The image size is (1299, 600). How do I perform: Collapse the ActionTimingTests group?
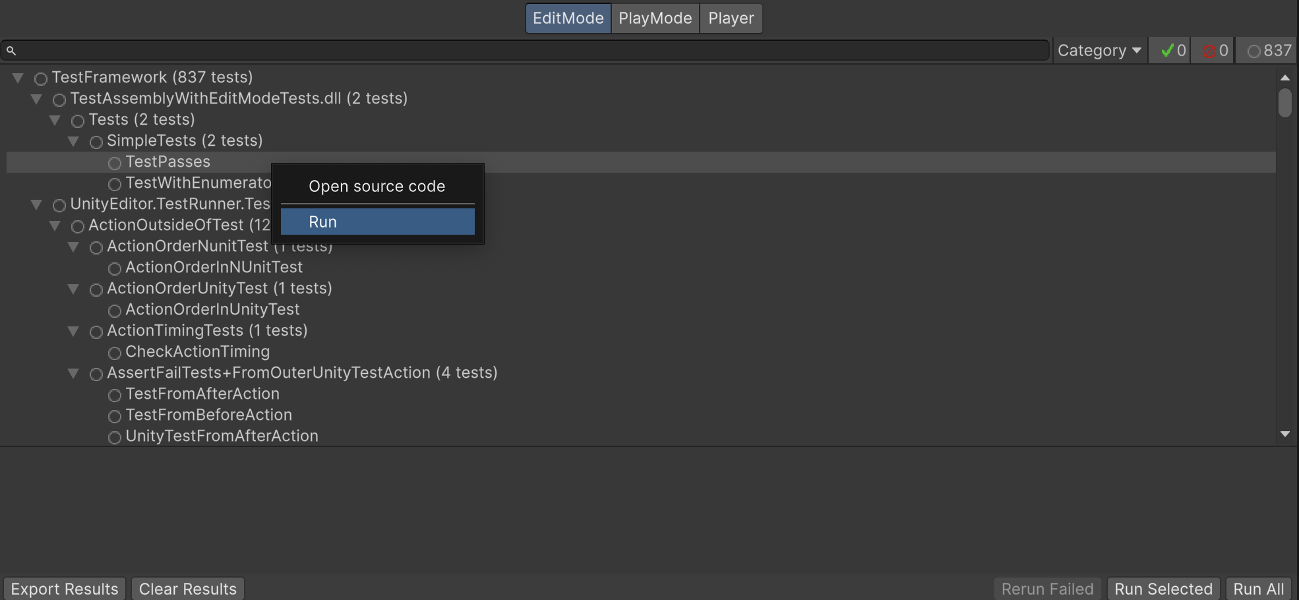coord(74,331)
